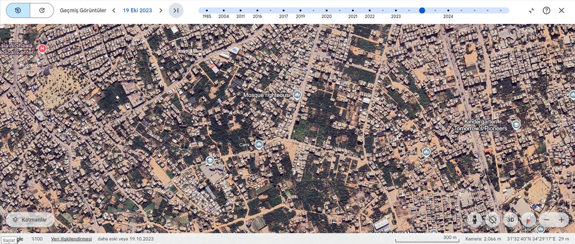This screenshot has height=244, width=575.
Task: Click the Cami marker below Mosque righteous
Action: tap(259, 144)
